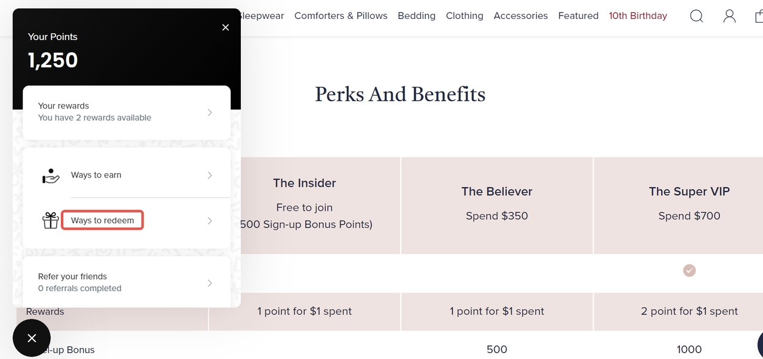
Task: Expand the Ways to earn chevron
Action: coord(209,175)
